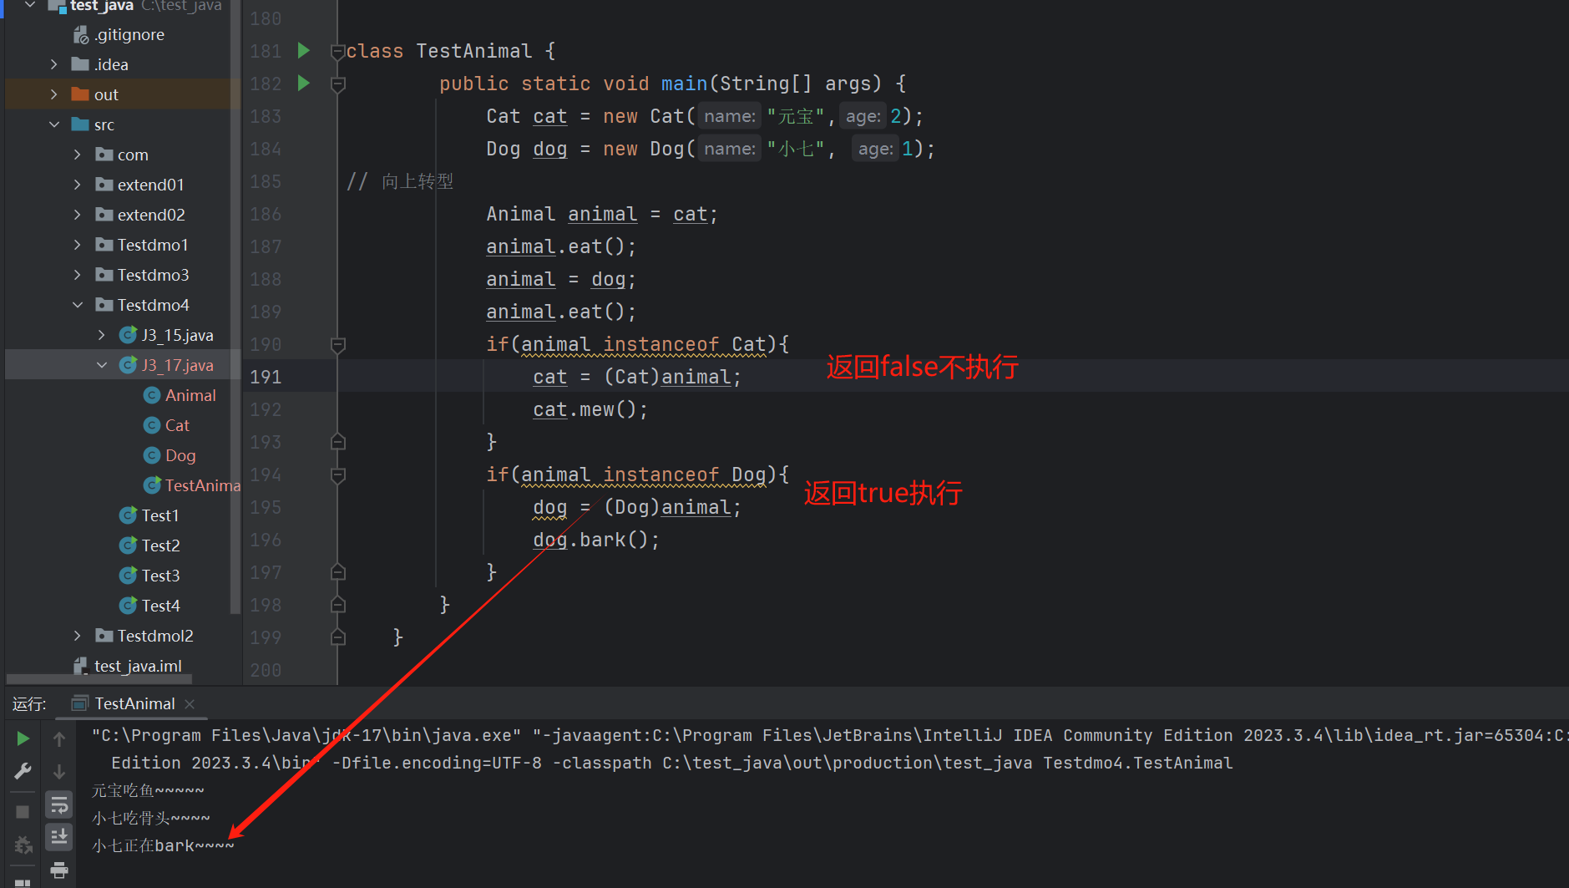Open run configuration wrench icon
This screenshot has height=888, width=1569.
[x=23, y=771]
